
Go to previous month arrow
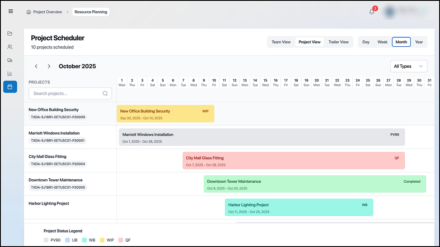point(36,66)
